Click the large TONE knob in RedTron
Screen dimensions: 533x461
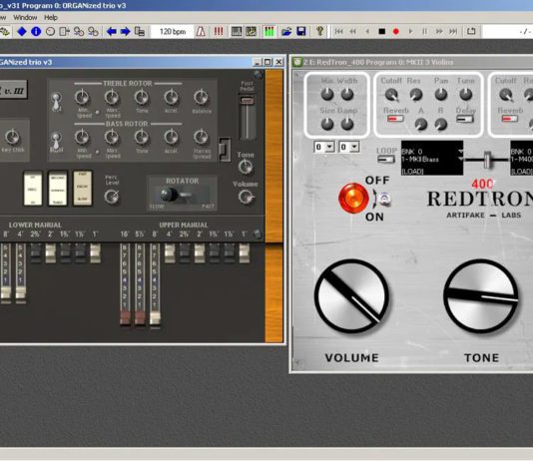click(x=481, y=296)
